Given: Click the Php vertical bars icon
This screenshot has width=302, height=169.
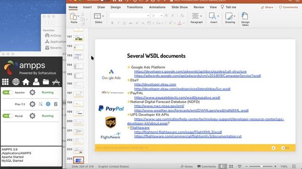Looking at the screenshot, I should click(56, 104).
